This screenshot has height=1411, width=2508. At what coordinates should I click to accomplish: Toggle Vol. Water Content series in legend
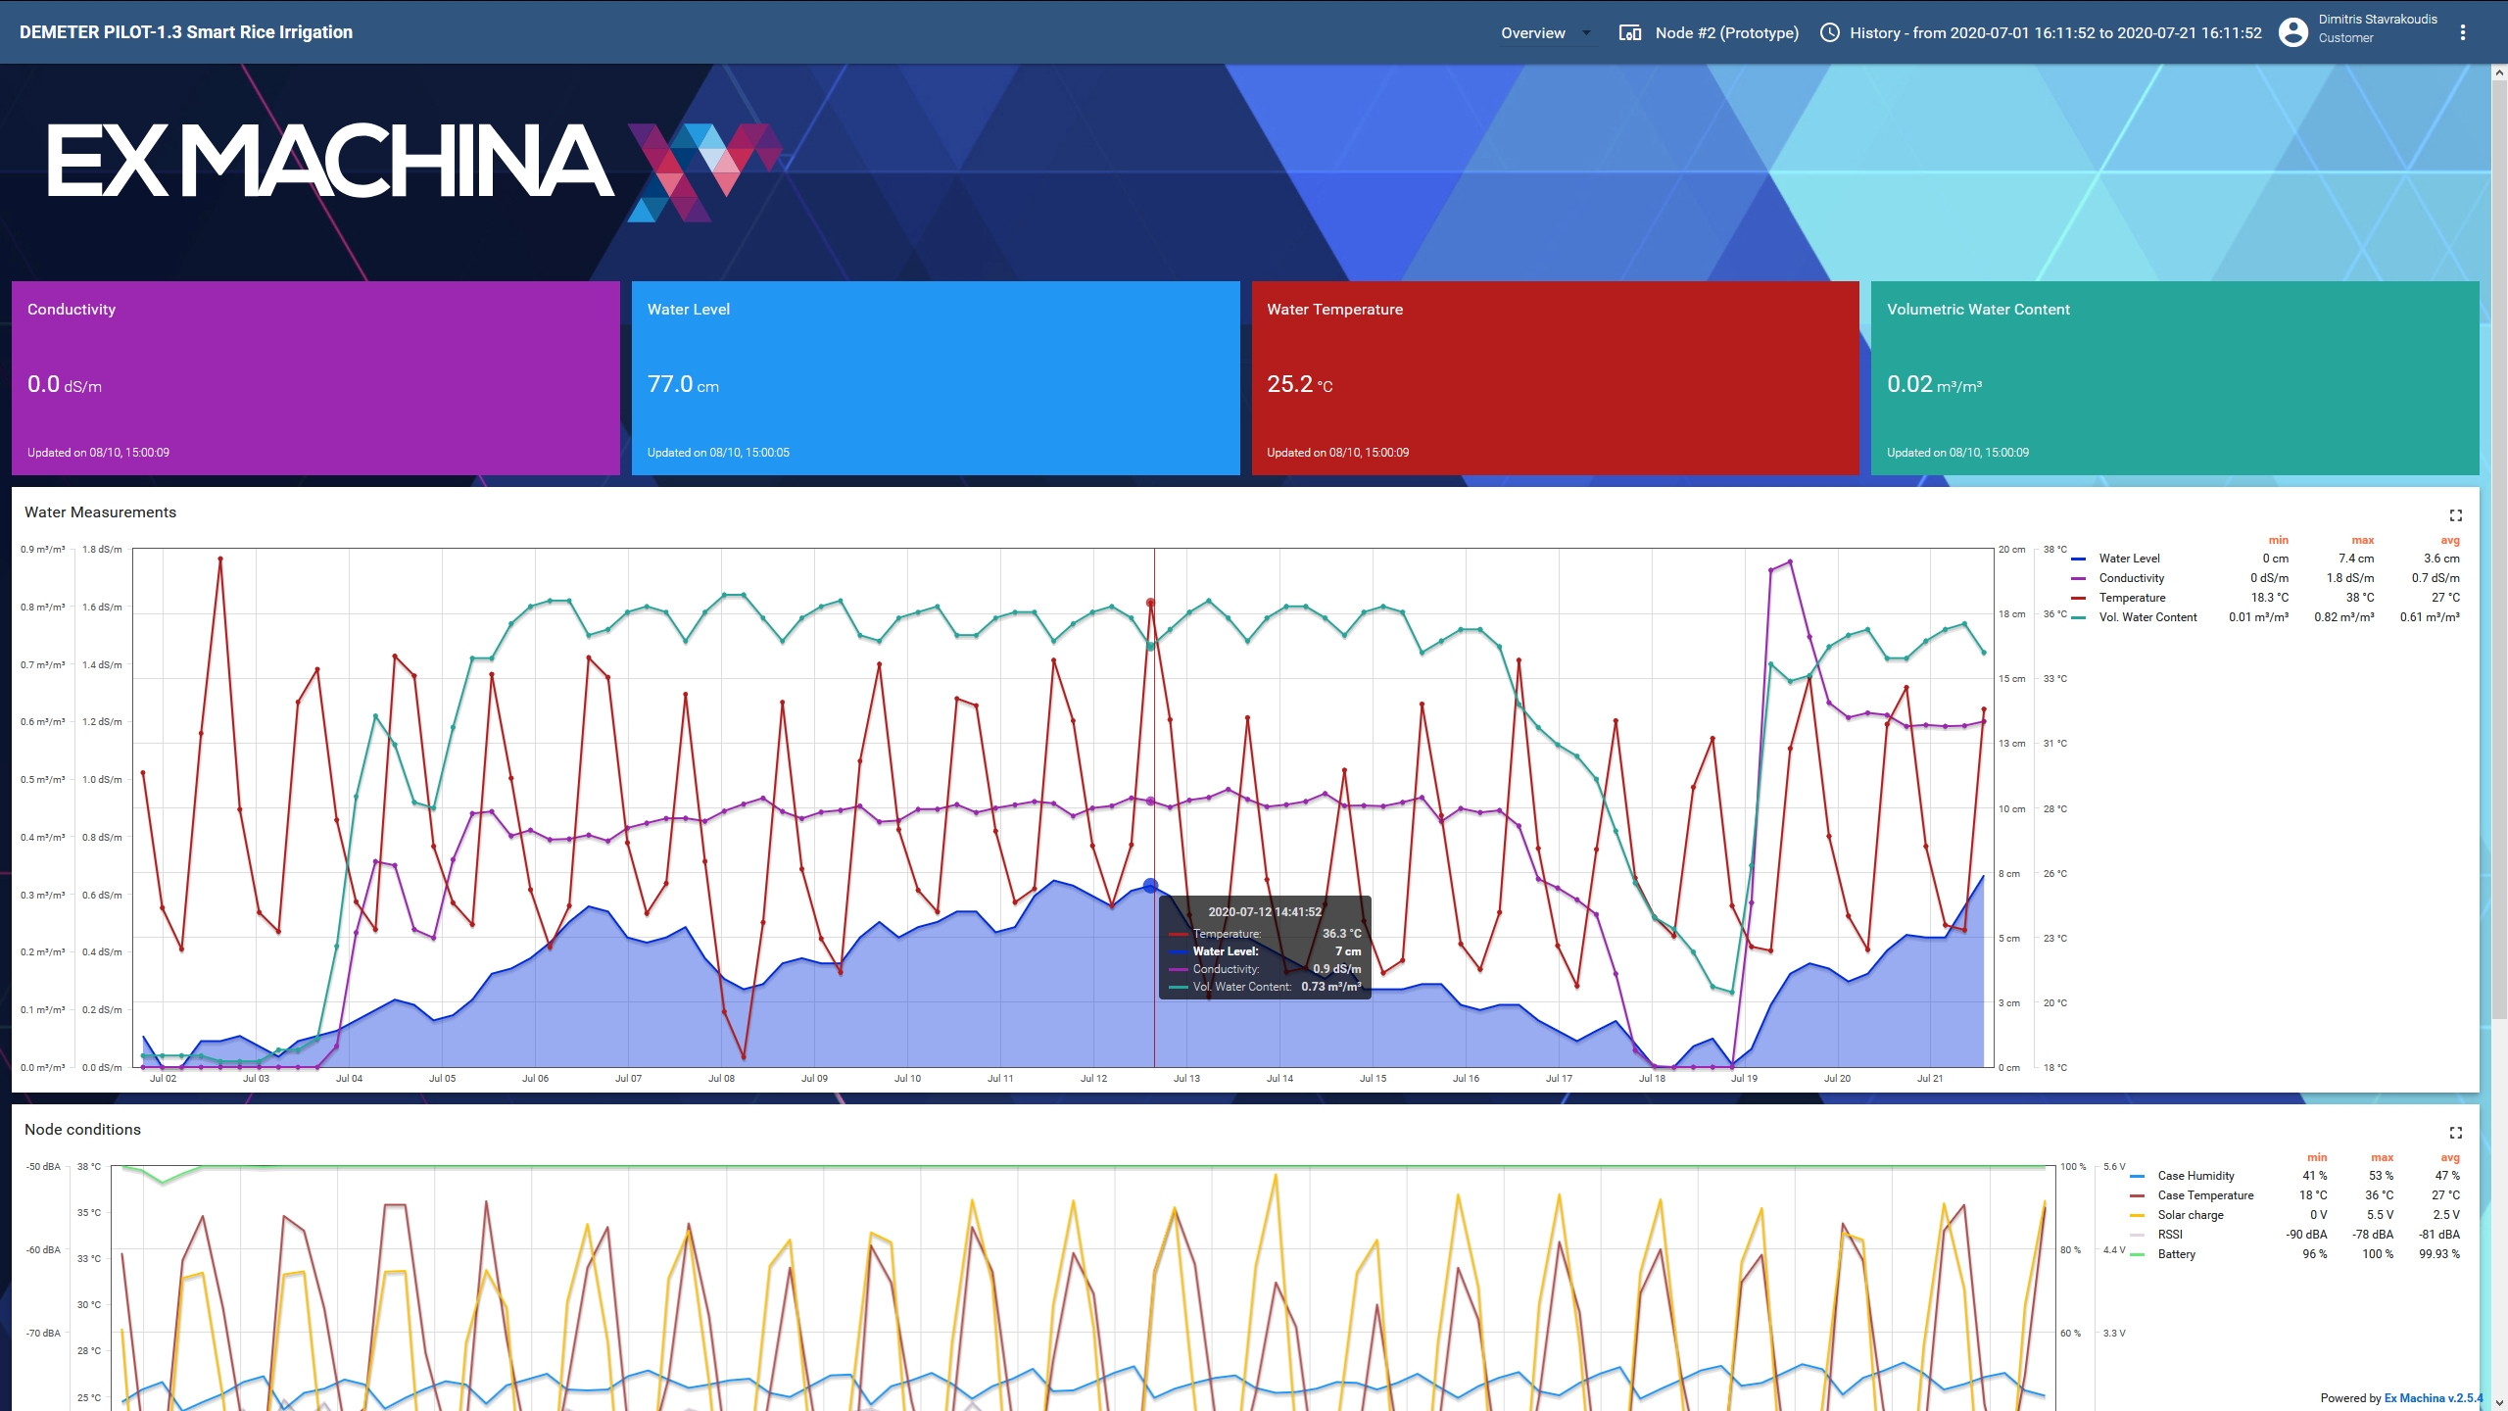coord(2147,617)
